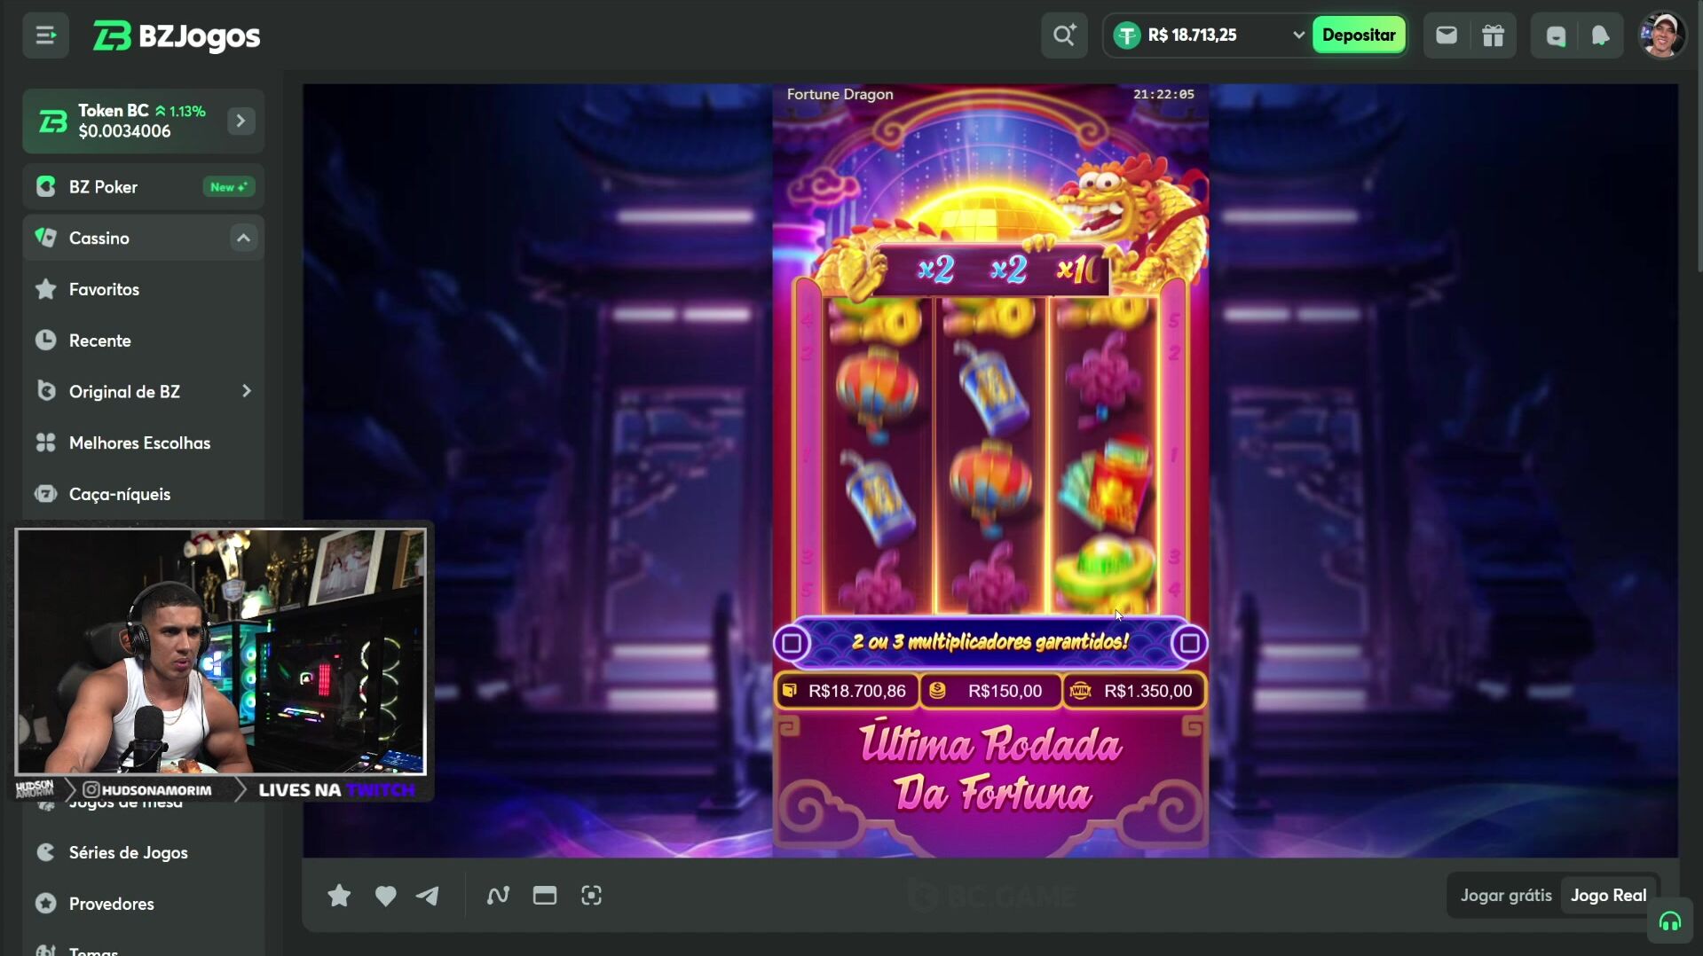The width and height of the screenshot is (1703, 956).
Task: Click the Recente clock icon
Action: coord(45,340)
